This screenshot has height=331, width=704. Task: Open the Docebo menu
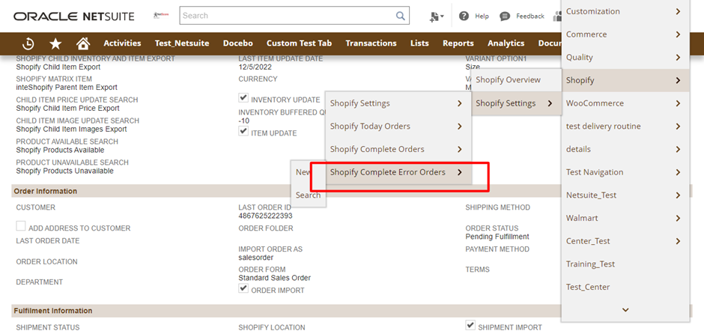click(238, 43)
